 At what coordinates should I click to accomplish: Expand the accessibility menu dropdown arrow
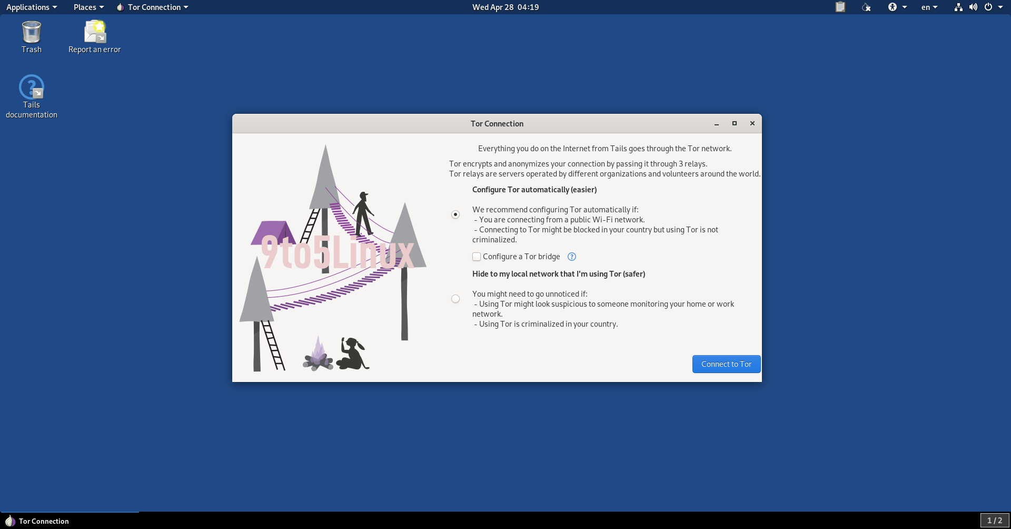point(904,7)
